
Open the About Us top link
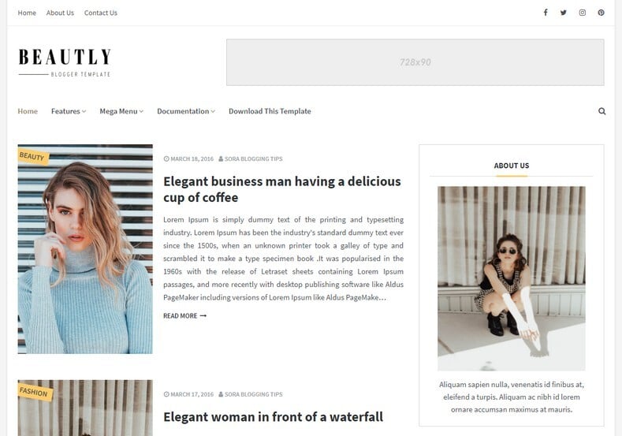coord(60,13)
